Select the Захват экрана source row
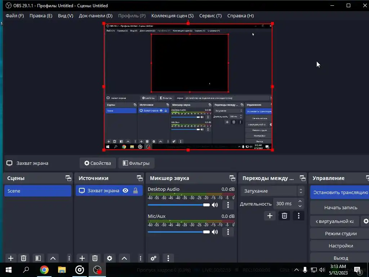 point(109,190)
